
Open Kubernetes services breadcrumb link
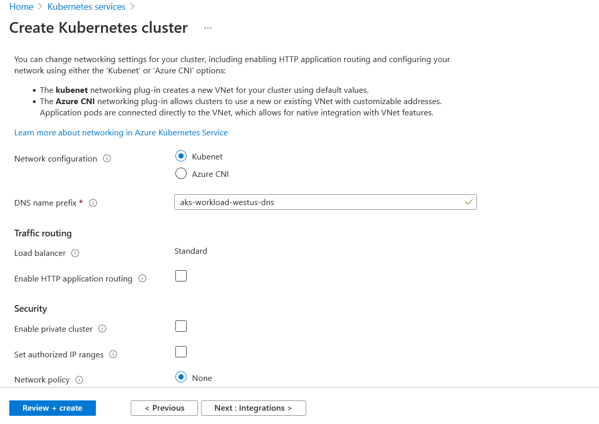click(86, 7)
